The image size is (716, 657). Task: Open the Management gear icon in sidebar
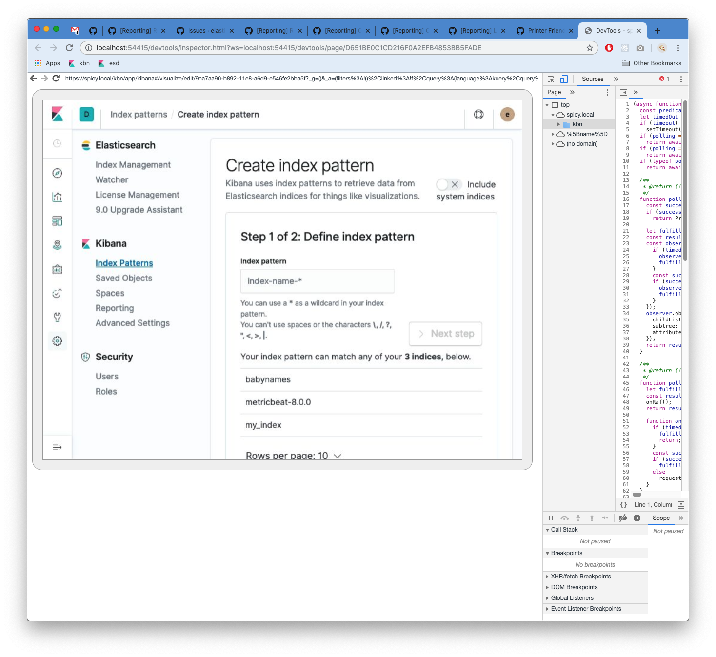tap(58, 341)
